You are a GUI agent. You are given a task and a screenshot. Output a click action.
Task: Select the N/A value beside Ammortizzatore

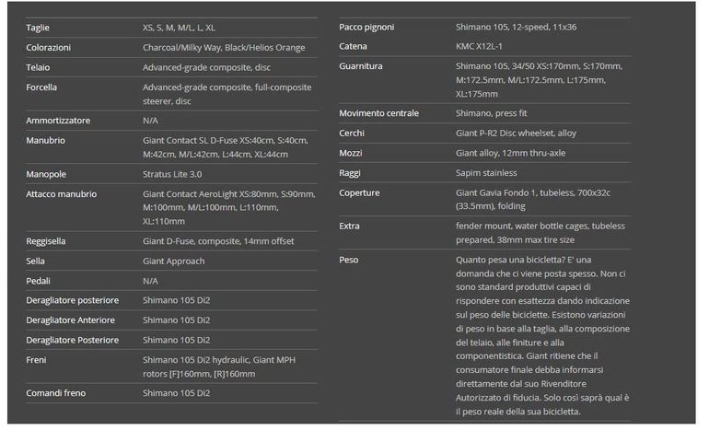[x=150, y=121]
